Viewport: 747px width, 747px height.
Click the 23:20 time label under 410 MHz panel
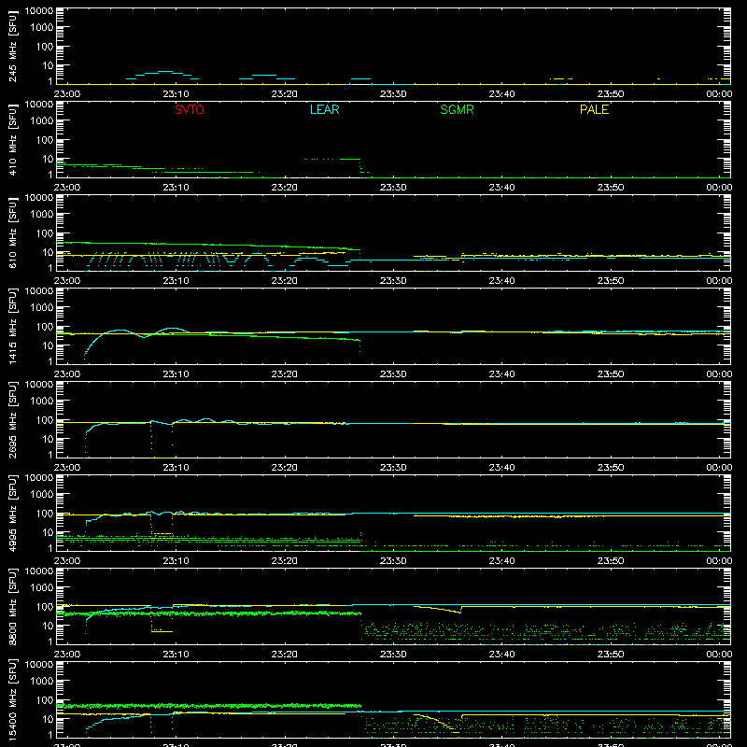[x=285, y=188]
